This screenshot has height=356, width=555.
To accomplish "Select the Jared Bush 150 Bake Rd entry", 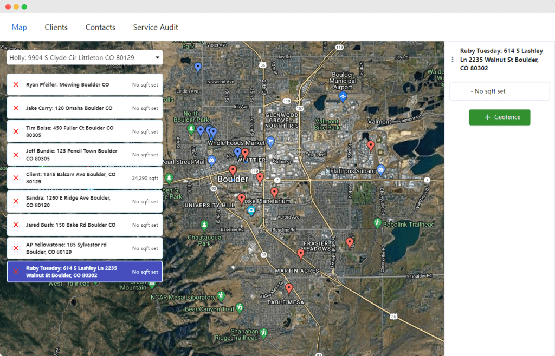I will [x=76, y=225].
